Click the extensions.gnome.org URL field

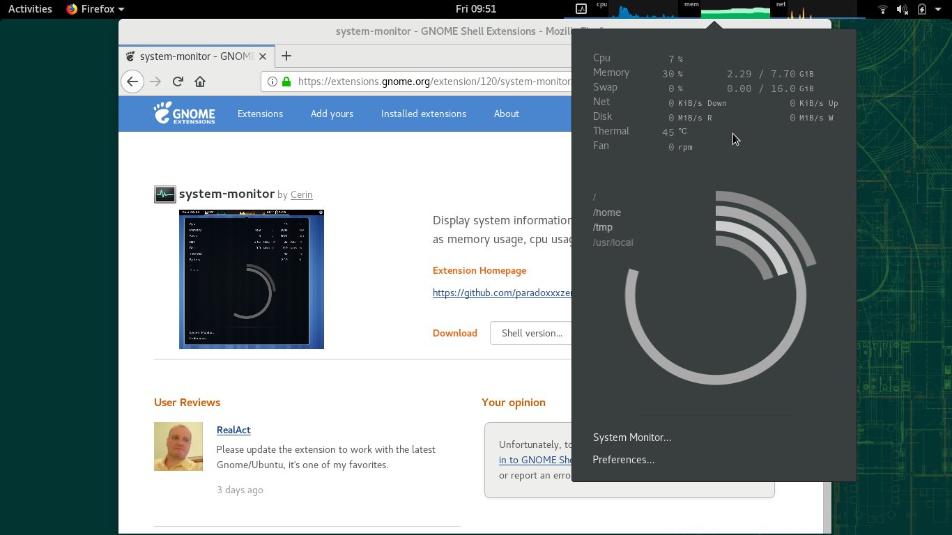point(433,82)
